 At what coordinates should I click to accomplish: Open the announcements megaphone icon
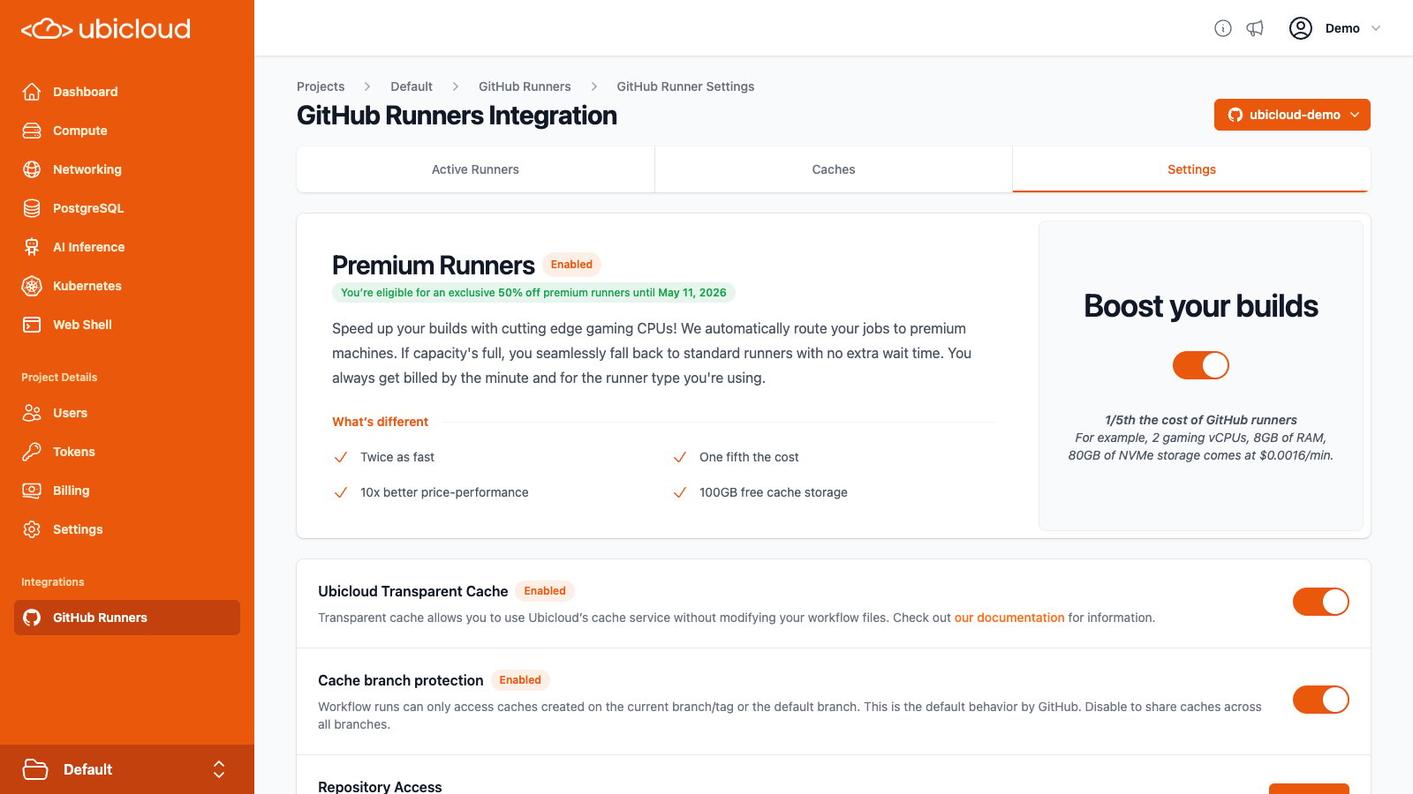click(1255, 28)
